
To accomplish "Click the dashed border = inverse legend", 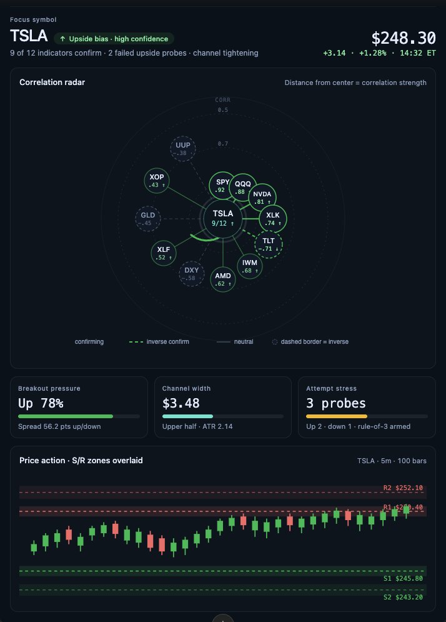I will click(x=310, y=341).
